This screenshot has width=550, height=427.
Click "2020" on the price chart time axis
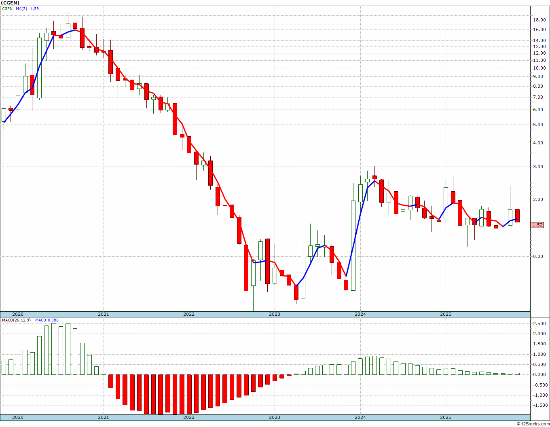(x=18, y=314)
